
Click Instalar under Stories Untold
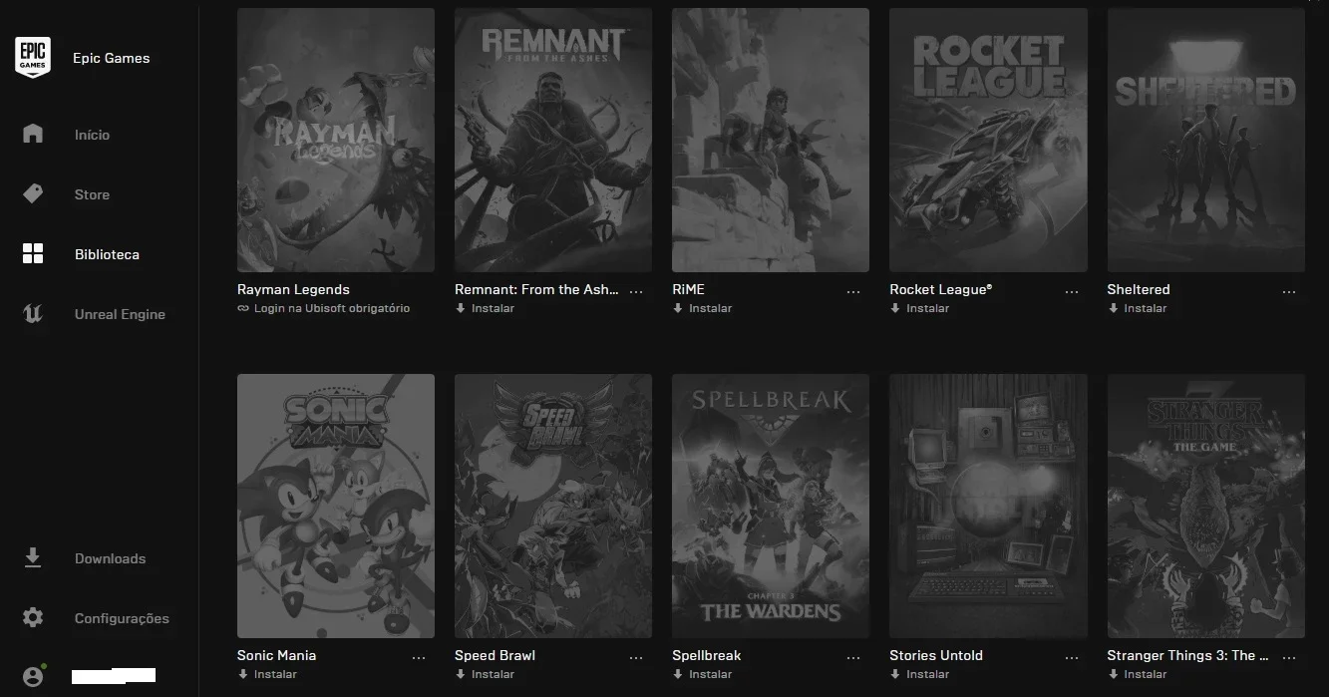(927, 674)
